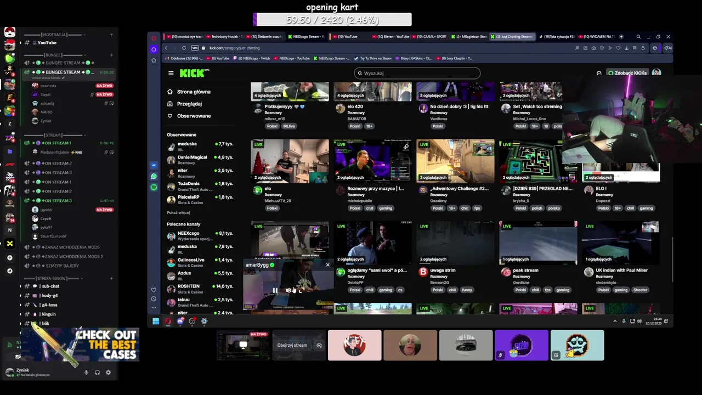Image resolution: width=702 pixels, height=395 pixels.
Task: Open recommended channel GalineosLive
Action: (201, 262)
